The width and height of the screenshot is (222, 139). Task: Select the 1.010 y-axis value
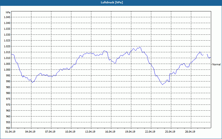pos(7,58)
